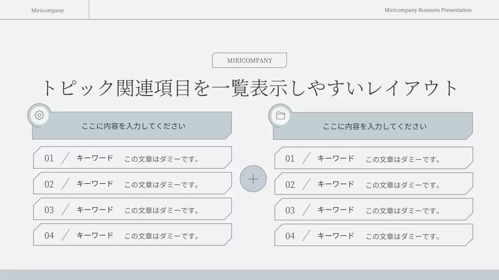Open the Miricompany Business Presentation header text
This screenshot has height=280, width=499.
(428, 10)
